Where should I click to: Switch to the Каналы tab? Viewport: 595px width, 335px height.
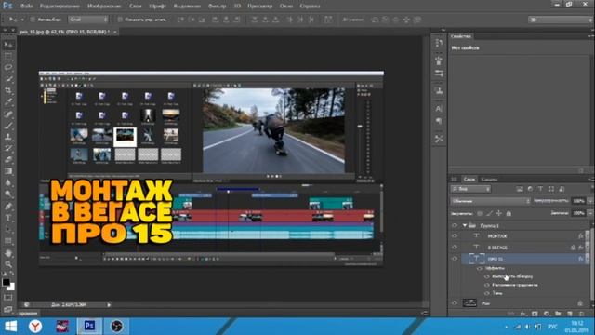point(489,179)
